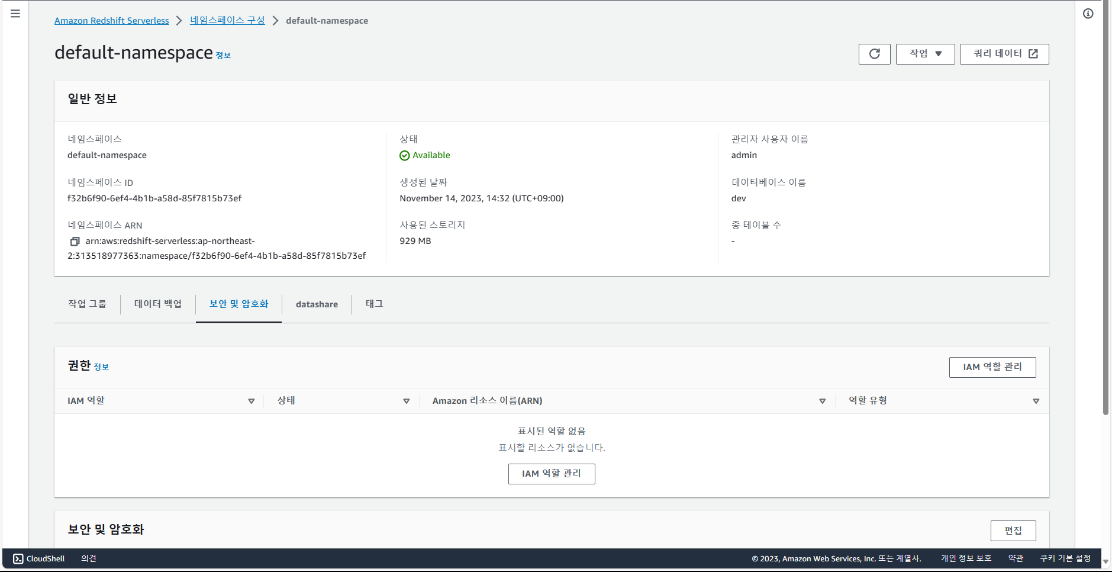Select the admin username value
Viewport: 1112px width, 572px height.
tap(744, 155)
